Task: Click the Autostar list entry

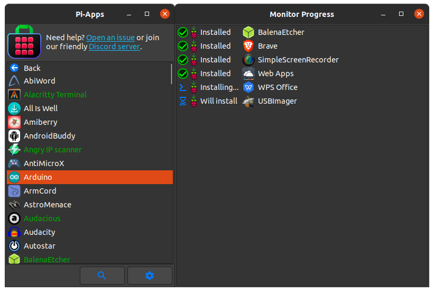Action: (40, 246)
